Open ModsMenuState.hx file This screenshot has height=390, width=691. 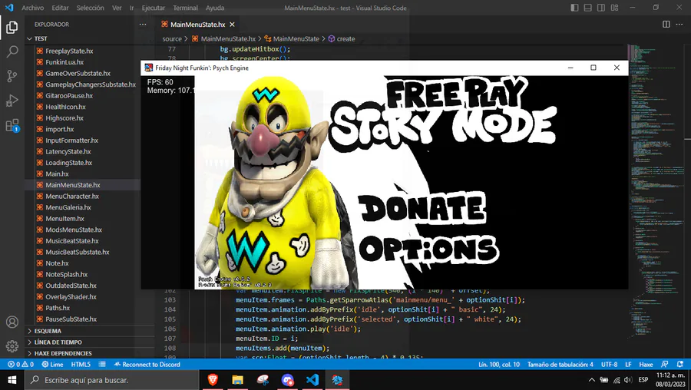point(74,230)
